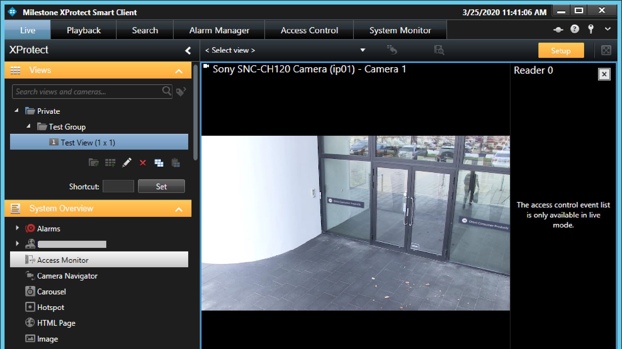Collapse the XProtect side panel arrow
Image resolution: width=622 pixels, height=349 pixels.
[188, 50]
